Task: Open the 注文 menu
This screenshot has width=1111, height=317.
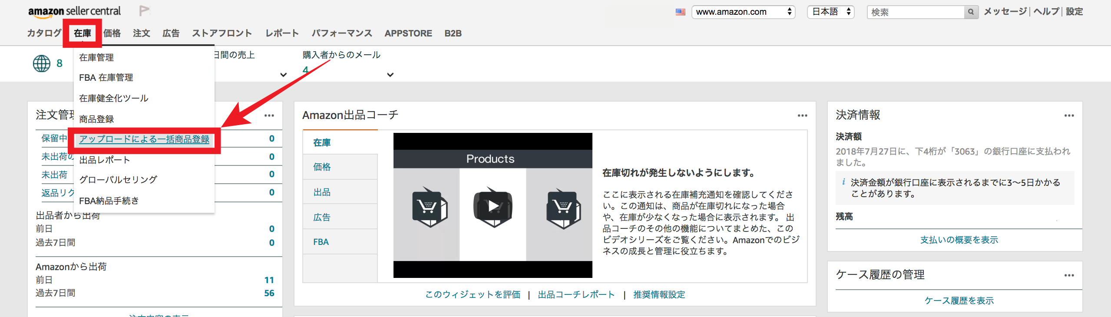Action: [142, 33]
